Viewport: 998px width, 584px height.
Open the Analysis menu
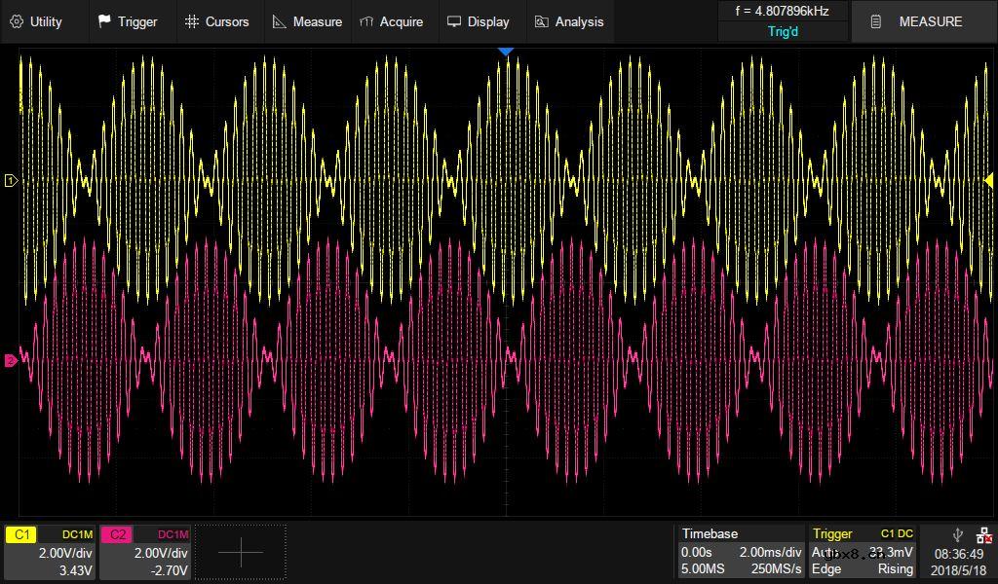(569, 21)
